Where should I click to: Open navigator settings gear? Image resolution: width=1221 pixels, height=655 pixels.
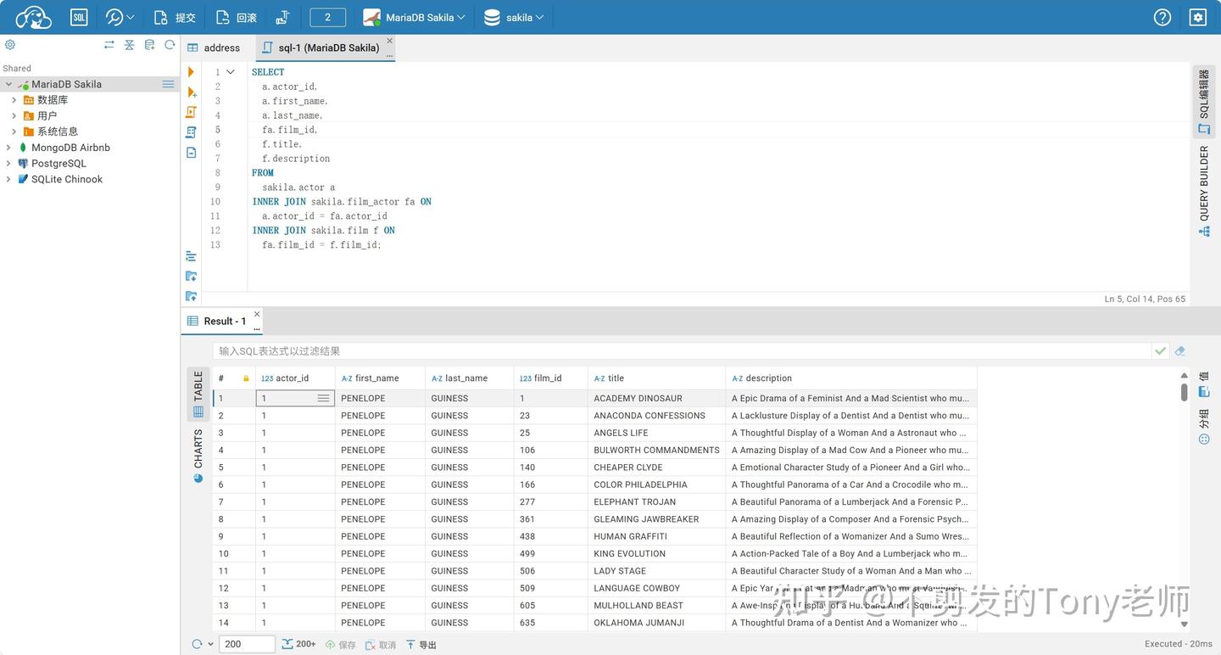coord(10,45)
